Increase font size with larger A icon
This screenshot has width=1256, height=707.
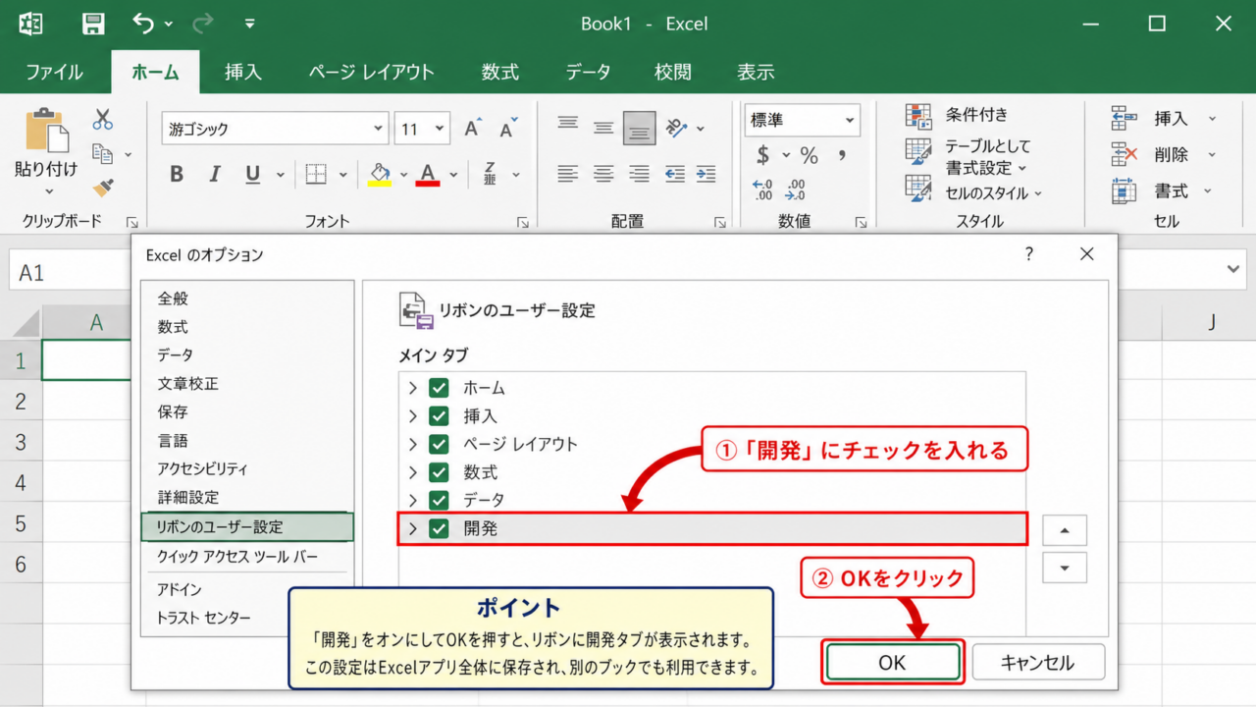click(x=473, y=129)
